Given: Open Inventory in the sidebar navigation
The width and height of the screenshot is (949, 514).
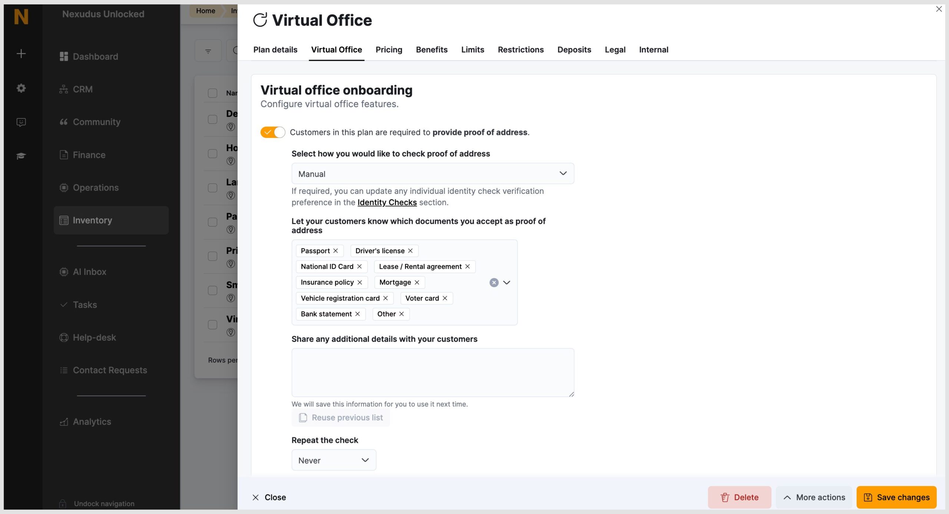Looking at the screenshot, I should tap(111, 220).
